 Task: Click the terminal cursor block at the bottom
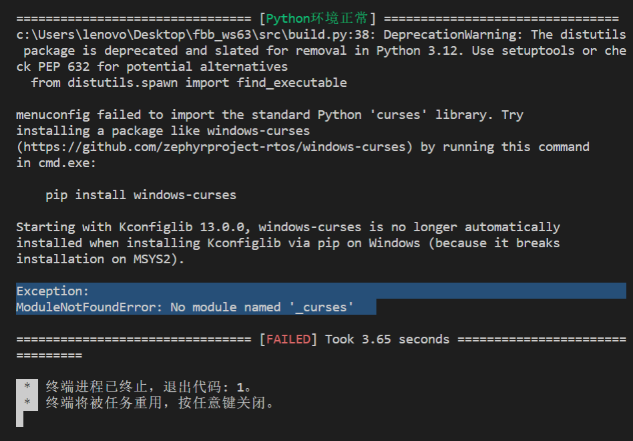[x=19, y=419]
